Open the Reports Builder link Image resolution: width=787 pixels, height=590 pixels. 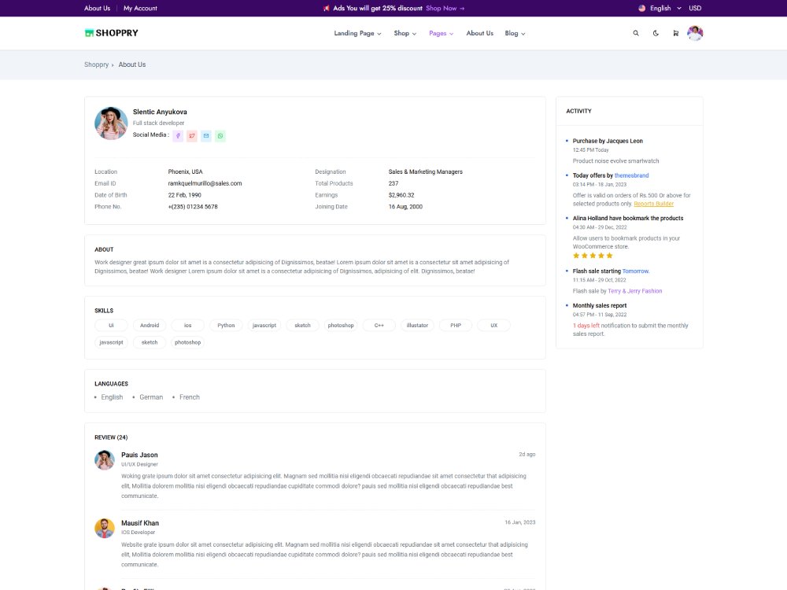tap(653, 204)
